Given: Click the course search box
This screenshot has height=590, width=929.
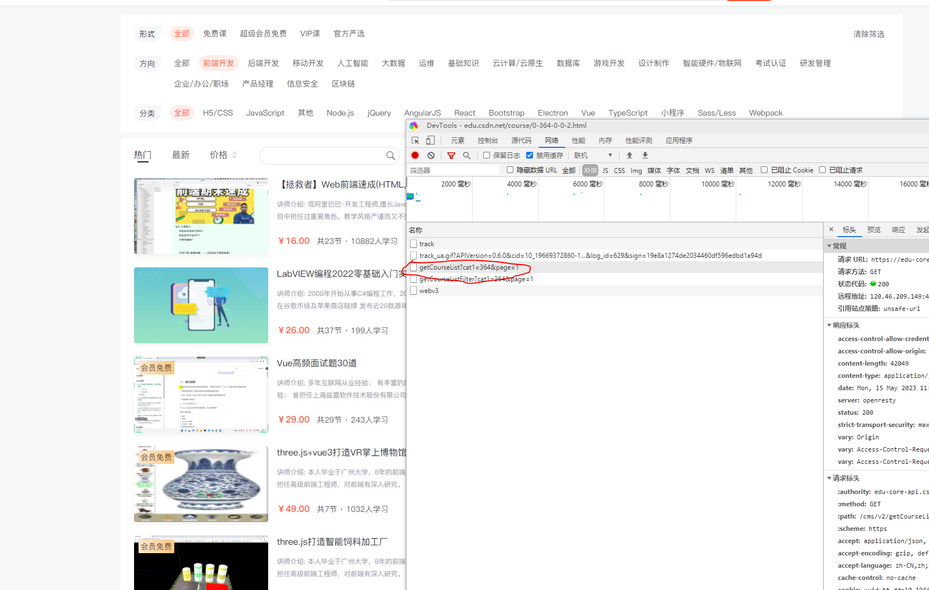Looking at the screenshot, I should coord(330,156).
